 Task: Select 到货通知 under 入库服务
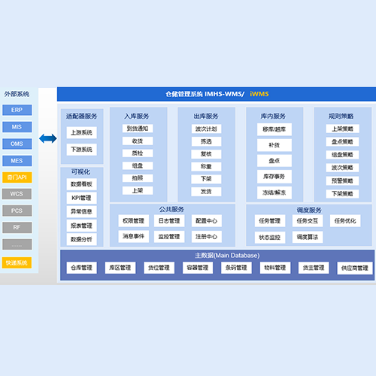click(138, 129)
